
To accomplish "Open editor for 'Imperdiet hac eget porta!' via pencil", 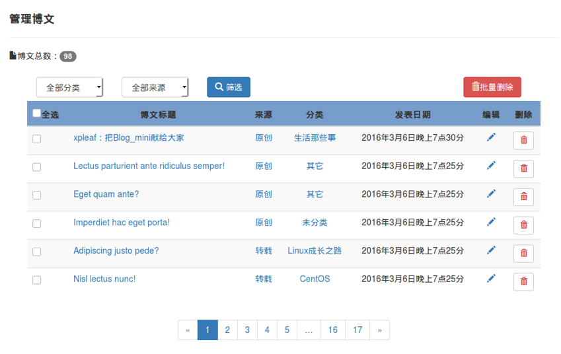I will pos(491,222).
